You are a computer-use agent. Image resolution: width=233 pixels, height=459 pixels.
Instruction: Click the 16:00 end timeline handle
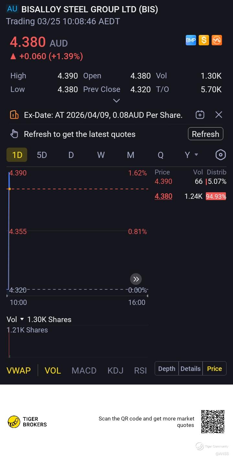pyautogui.click(x=148, y=296)
